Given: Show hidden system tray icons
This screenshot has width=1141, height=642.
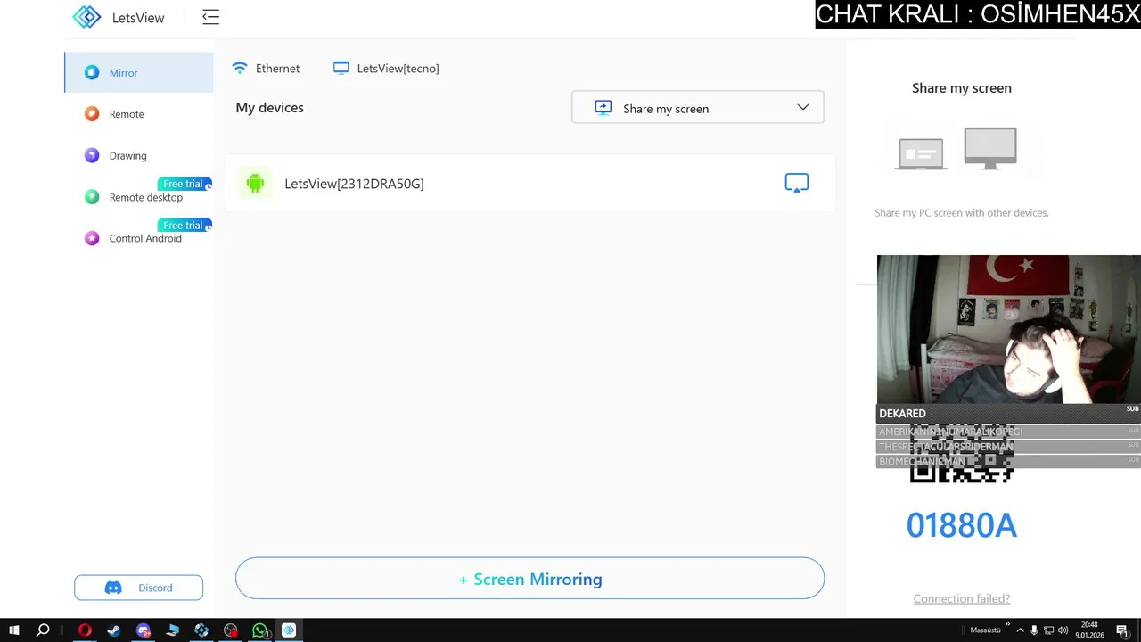Looking at the screenshot, I should [x=1020, y=630].
